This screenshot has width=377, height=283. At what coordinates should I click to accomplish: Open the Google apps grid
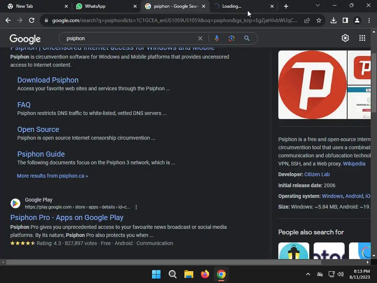click(x=362, y=38)
